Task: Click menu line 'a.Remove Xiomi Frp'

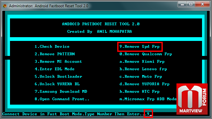Action: 142,62
